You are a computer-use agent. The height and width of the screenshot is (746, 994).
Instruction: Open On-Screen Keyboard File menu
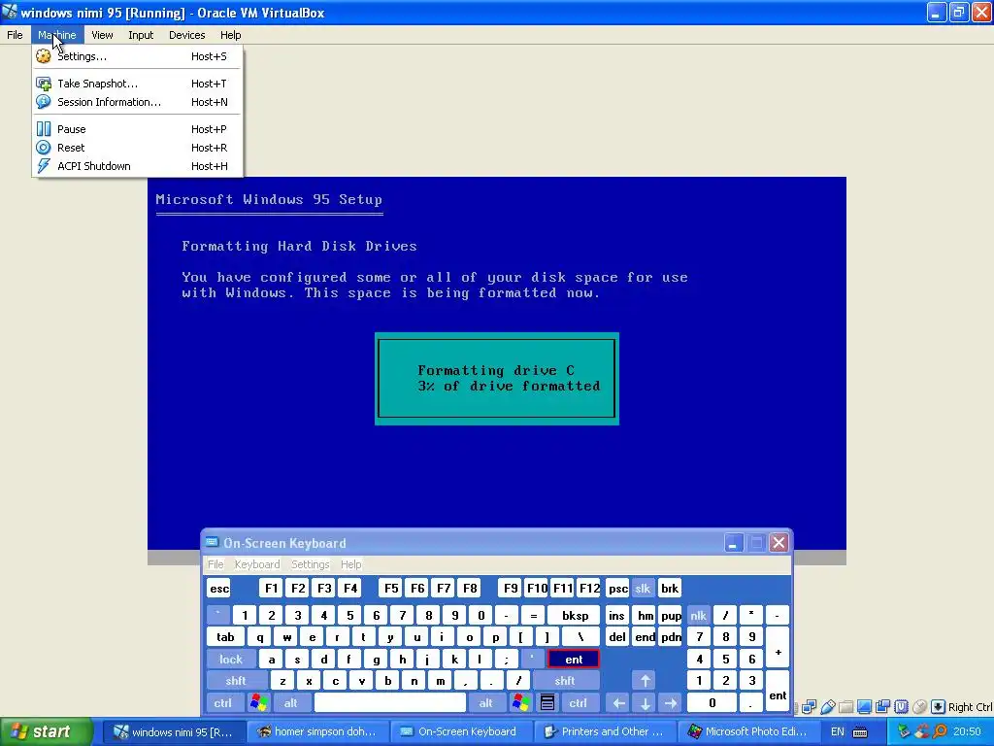215,564
